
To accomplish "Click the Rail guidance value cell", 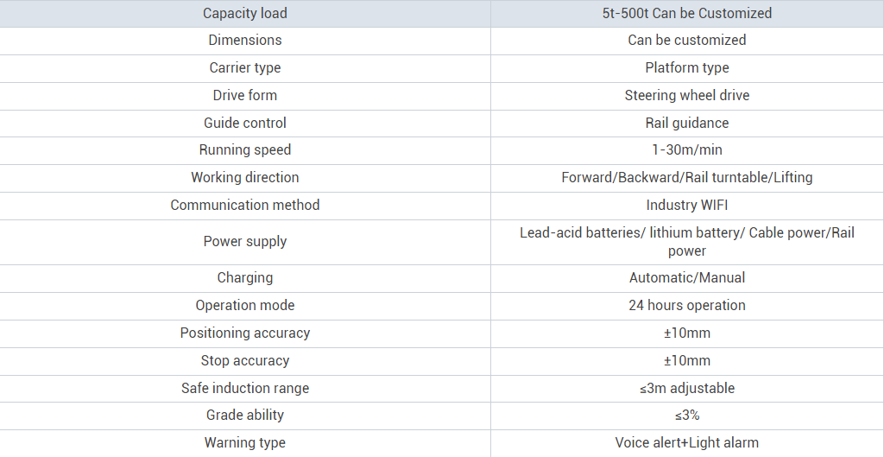I will 687,123.
